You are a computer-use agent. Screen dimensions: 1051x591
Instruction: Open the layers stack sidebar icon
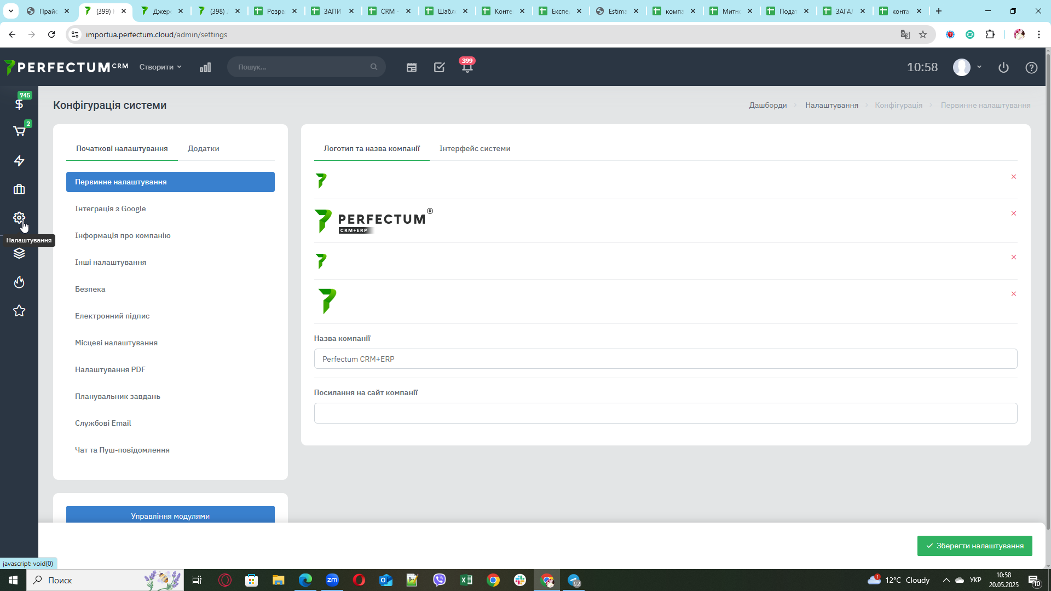coord(19,253)
